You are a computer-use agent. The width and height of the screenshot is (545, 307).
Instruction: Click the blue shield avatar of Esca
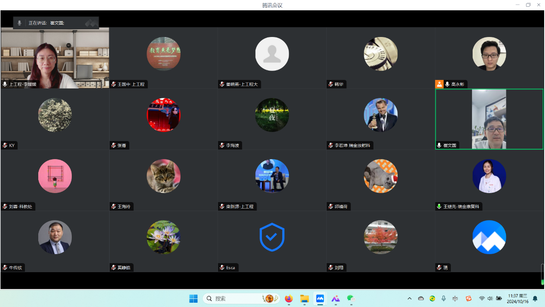pos(272,237)
